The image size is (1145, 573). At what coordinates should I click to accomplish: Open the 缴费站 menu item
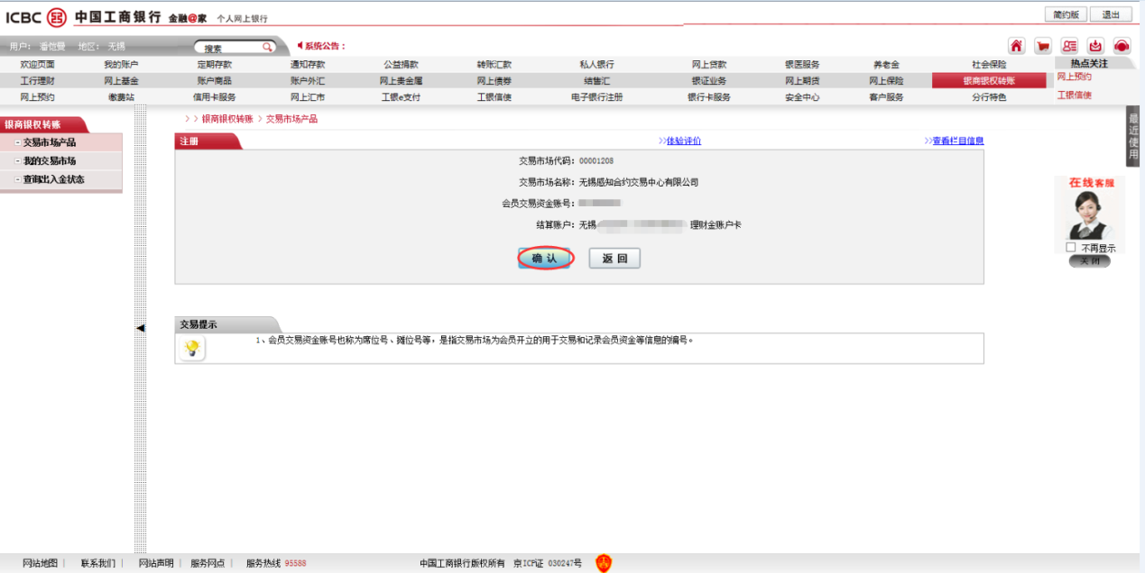(x=121, y=97)
